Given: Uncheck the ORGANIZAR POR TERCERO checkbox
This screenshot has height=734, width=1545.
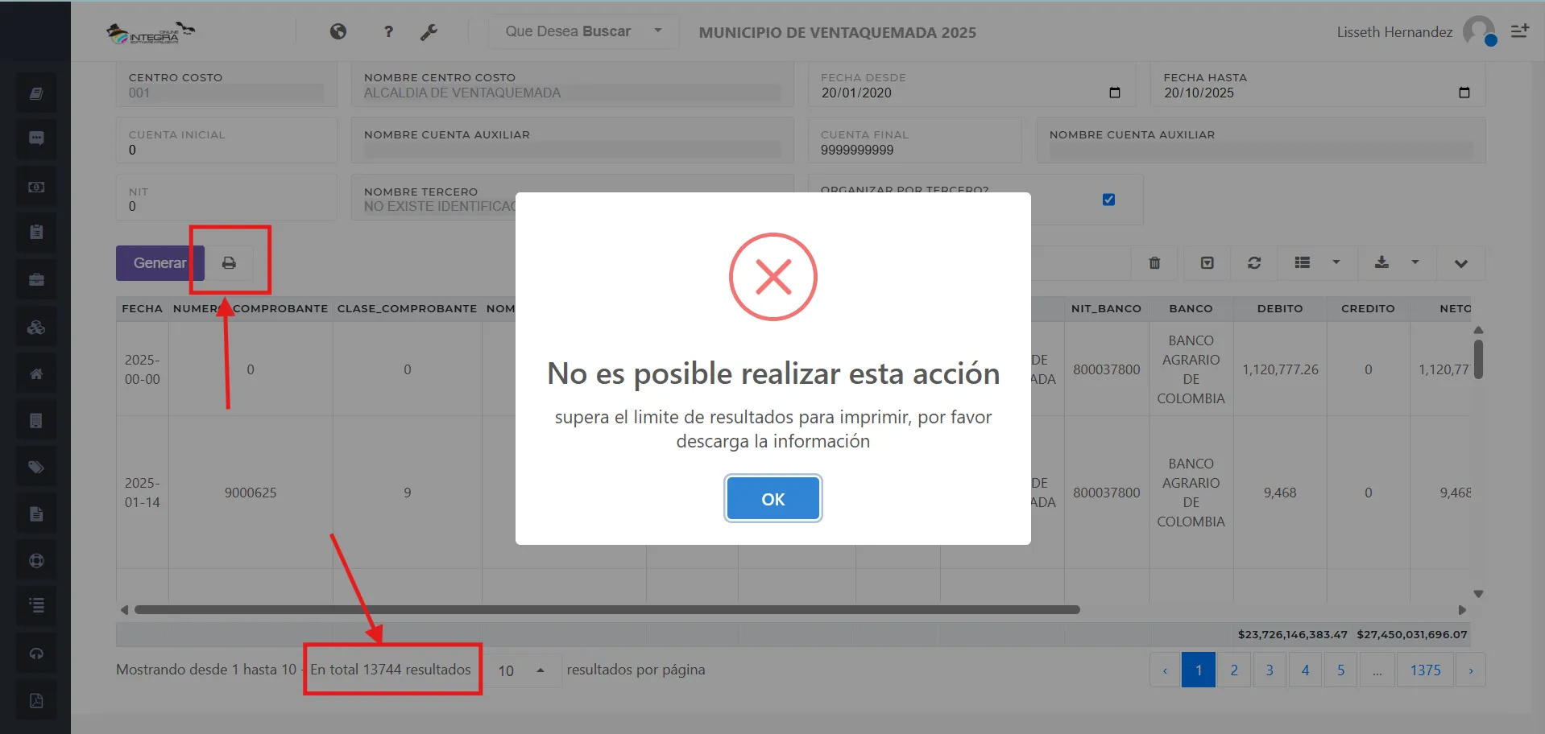Looking at the screenshot, I should [1108, 199].
